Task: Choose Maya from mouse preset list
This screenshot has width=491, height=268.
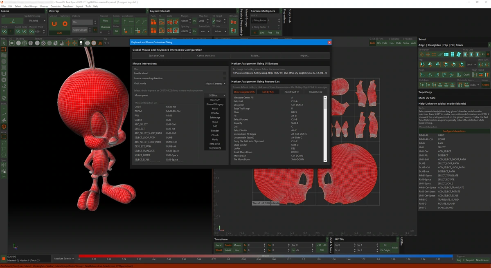Action: 215,109
